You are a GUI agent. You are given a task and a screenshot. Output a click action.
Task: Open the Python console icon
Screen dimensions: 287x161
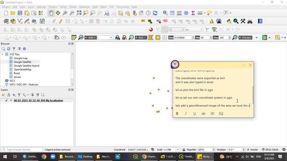click(229, 21)
